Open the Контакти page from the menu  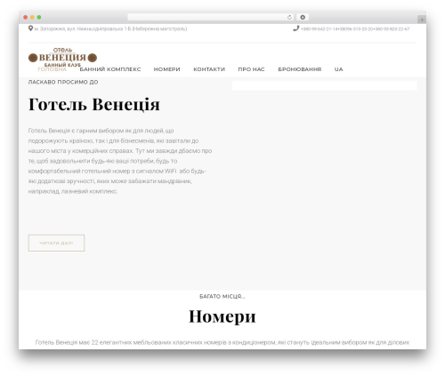pos(209,69)
